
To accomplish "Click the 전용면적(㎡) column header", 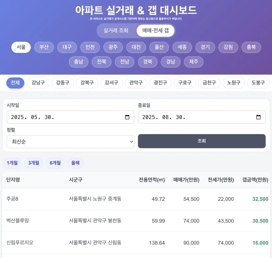I will tap(152, 180).
